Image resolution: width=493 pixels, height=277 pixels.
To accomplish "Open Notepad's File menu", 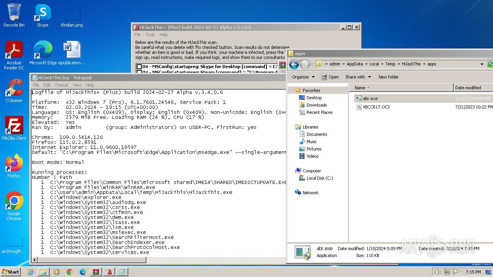I will 36,85.
